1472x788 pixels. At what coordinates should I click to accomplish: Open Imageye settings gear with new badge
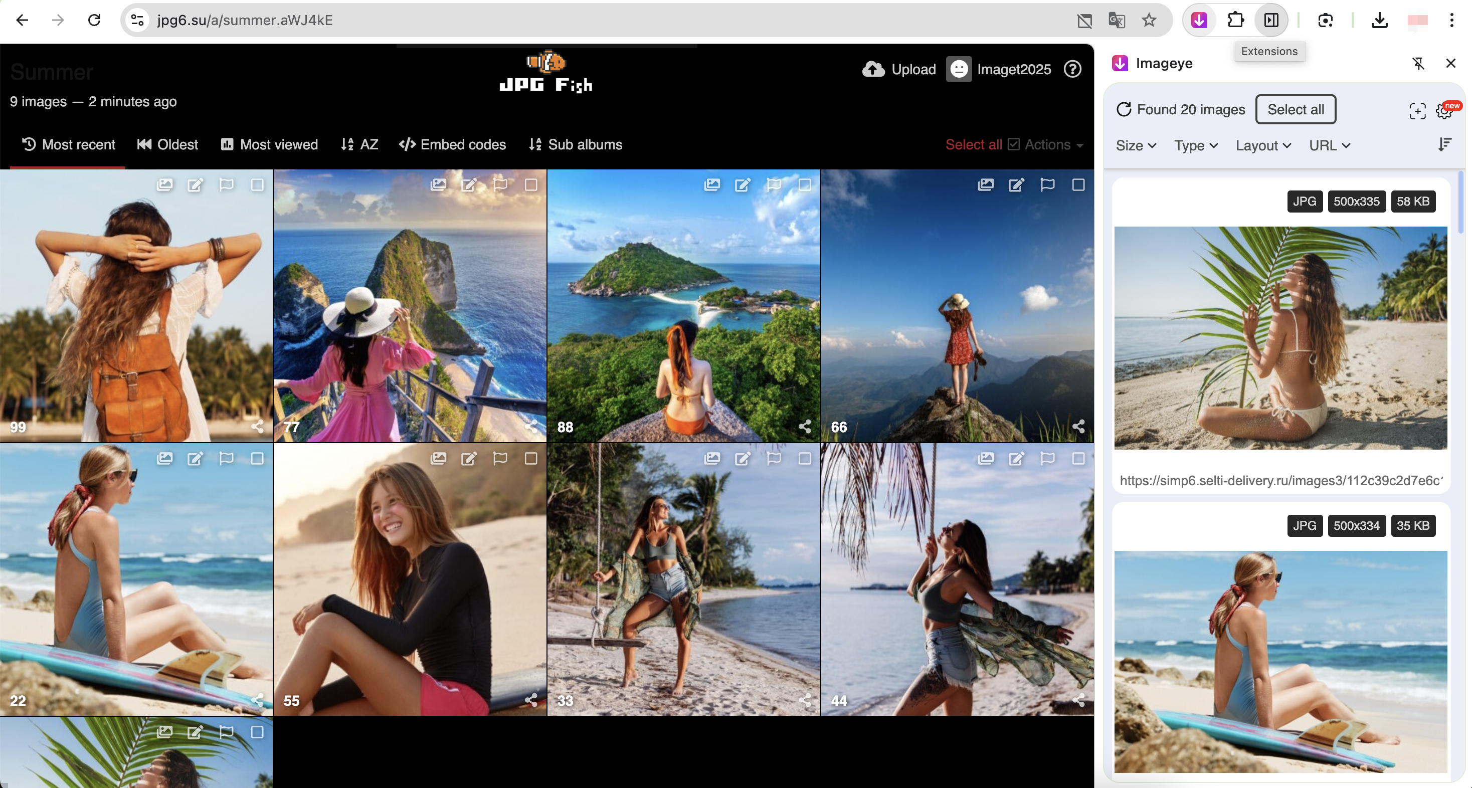pyautogui.click(x=1443, y=111)
